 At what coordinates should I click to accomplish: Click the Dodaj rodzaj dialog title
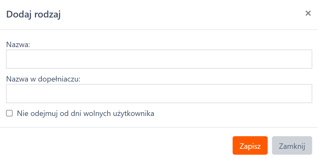click(x=33, y=14)
